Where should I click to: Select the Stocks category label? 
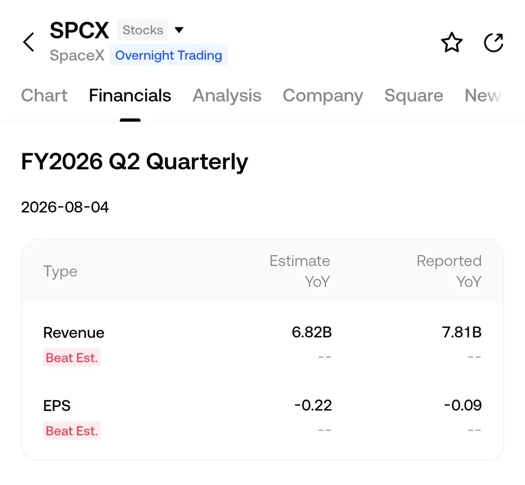pyautogui.click(x=143, y=30)
